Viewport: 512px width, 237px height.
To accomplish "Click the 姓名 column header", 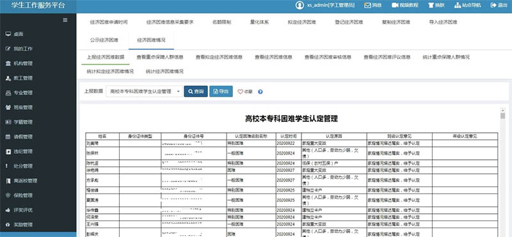I will coord(102,136).
